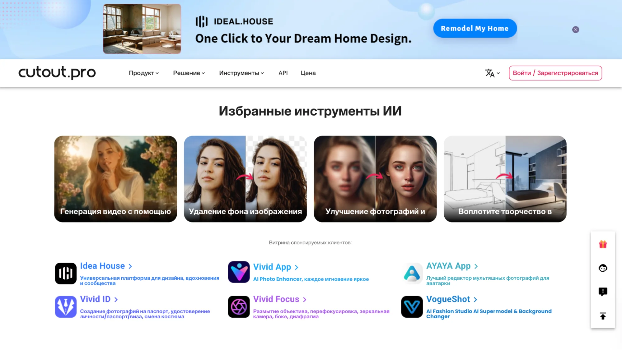Click the Vivid ID app icon
The height and width of the screenshot is (350, 622).
click(66, 307)
